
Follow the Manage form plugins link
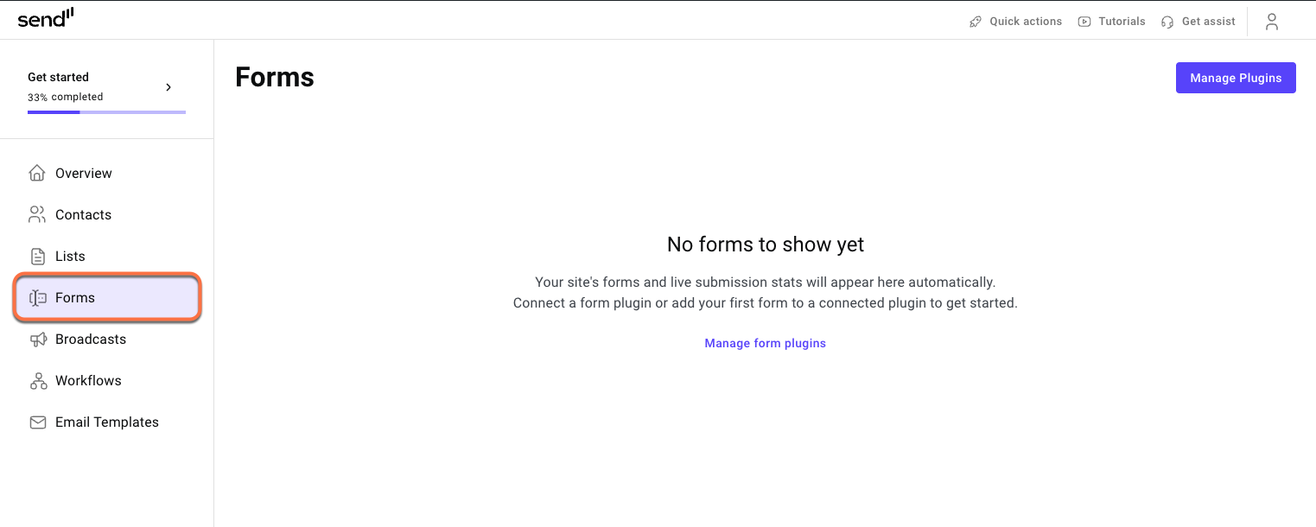click(765, 343)
